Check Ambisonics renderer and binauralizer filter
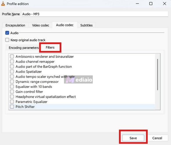171x145 pixels. point(12,57)
